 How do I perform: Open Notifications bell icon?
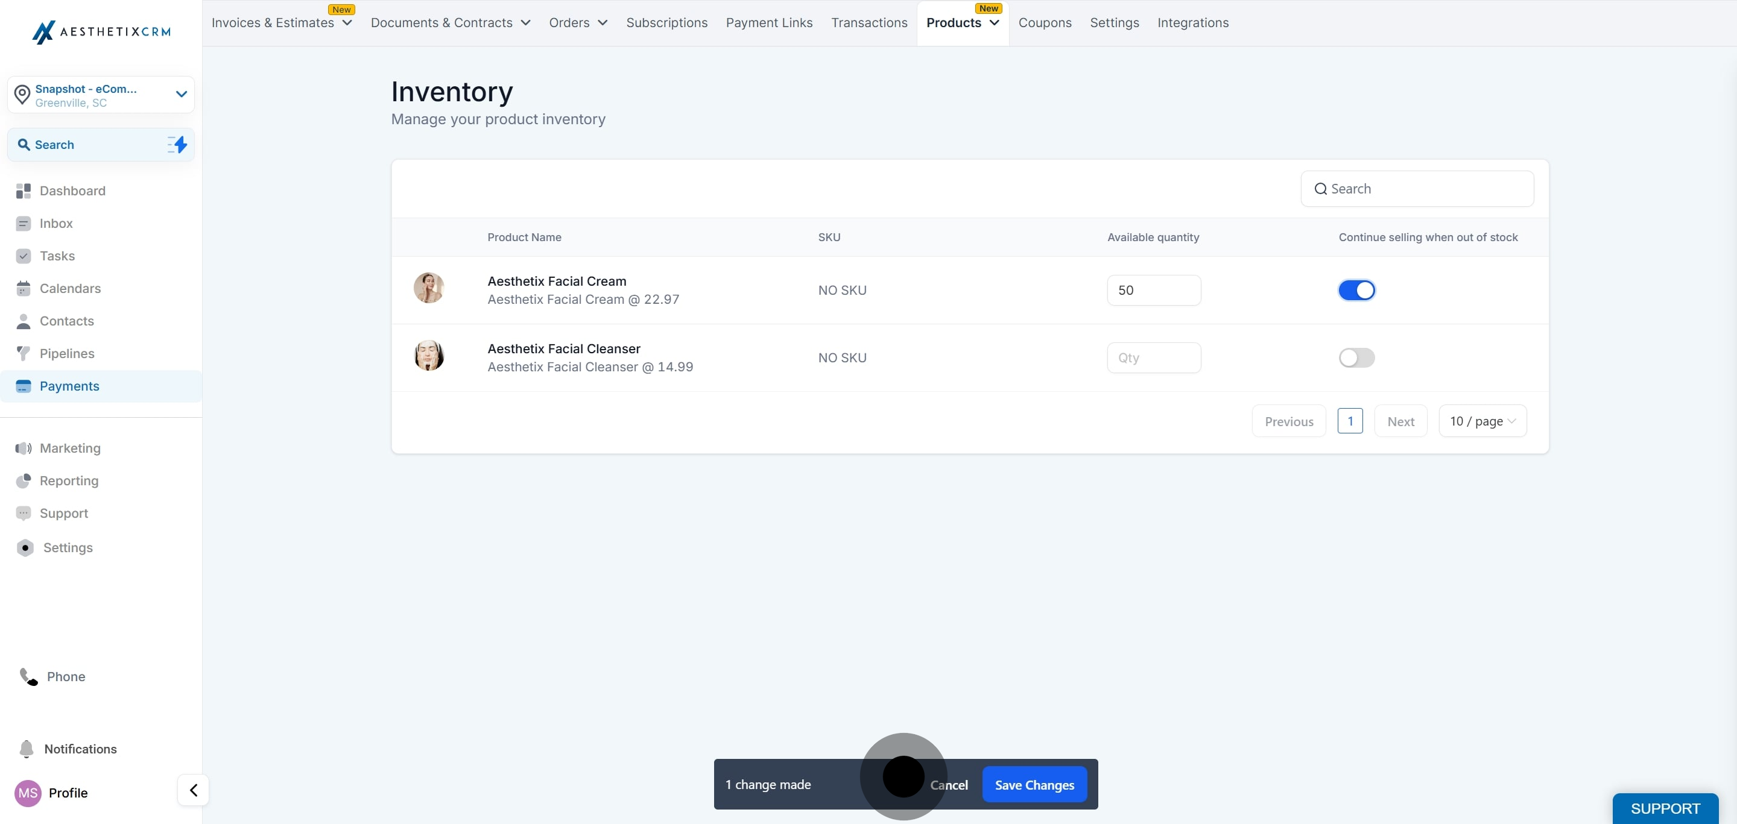[x=27, y=749]
